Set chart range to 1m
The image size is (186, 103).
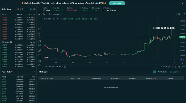(x=53, y=67)
